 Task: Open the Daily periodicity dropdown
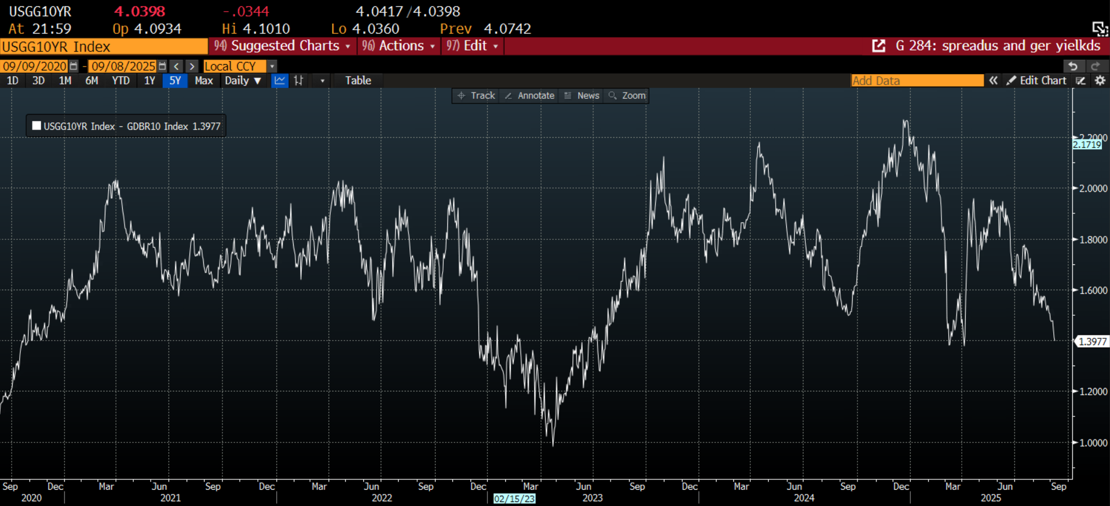point(243,80)
